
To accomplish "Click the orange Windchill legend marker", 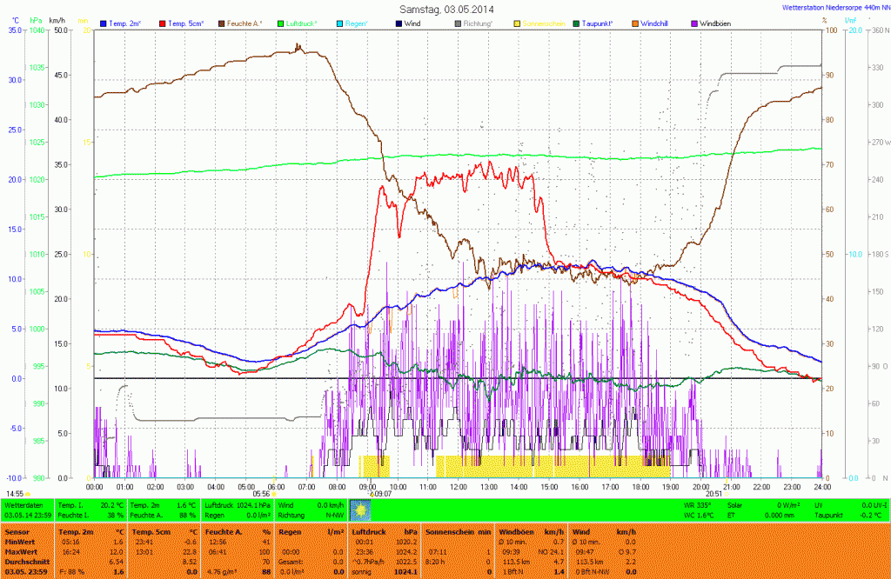I will tap(635, 23).
